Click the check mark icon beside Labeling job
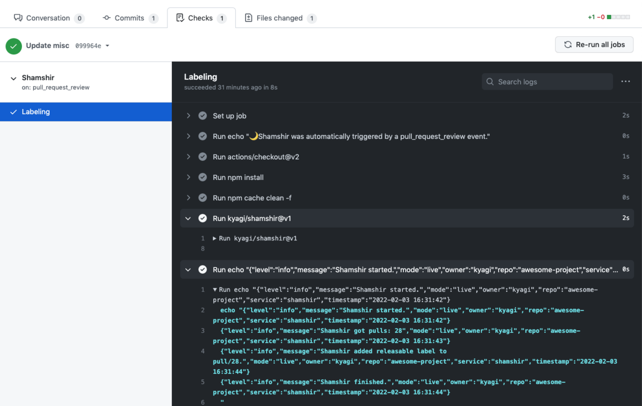This screenshot has height=406, width=642. click(13, 112)
